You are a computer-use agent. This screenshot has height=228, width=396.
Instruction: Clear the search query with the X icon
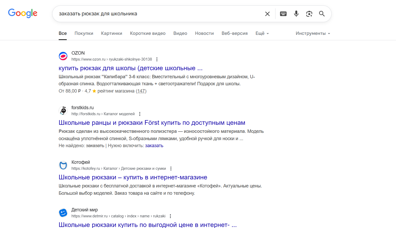pos(267,14)
